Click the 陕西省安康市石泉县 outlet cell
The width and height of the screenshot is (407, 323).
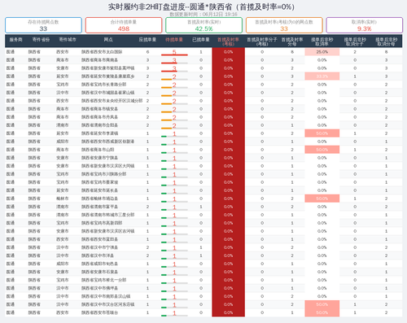pos(99,272)
